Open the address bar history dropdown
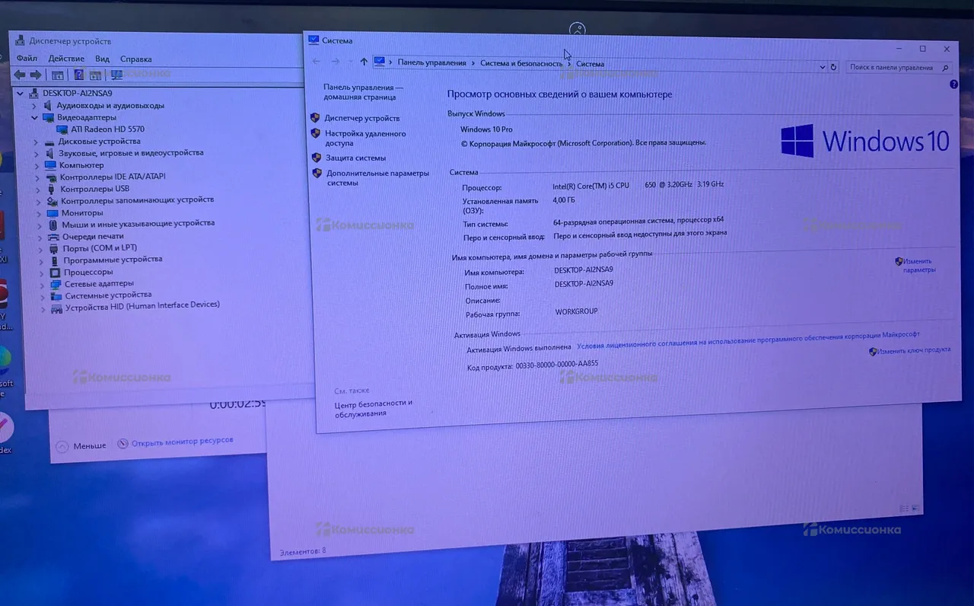This screenshot has height=606, width=974. (x=822, y=67)
